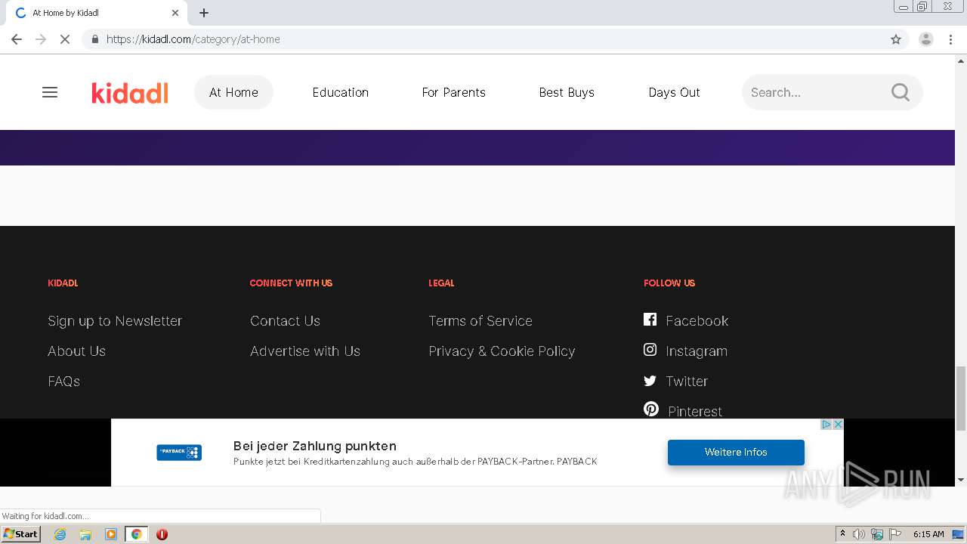Open Sign up to Newsletter link

point(115,320)
